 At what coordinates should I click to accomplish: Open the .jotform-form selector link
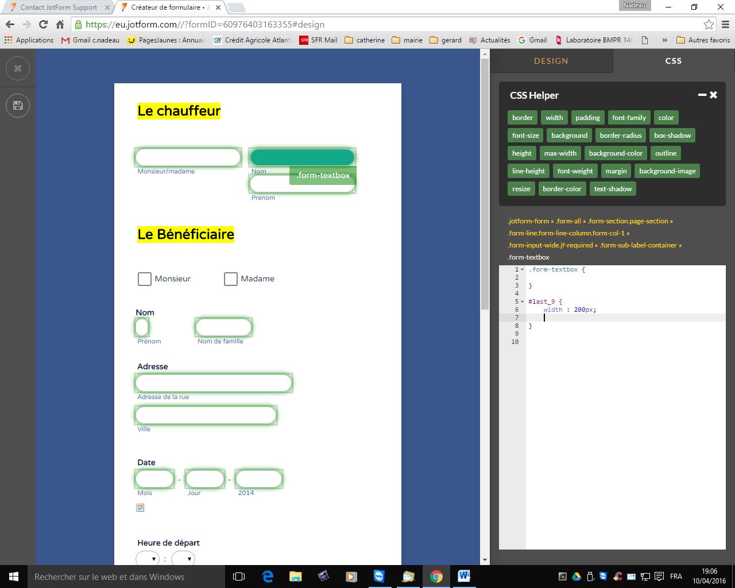[527, 220]
